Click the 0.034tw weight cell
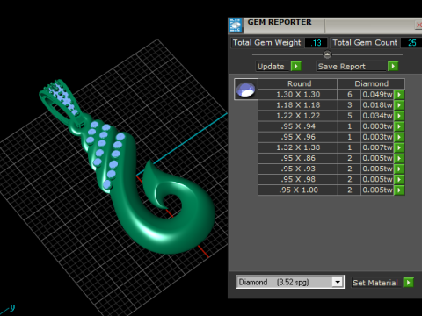 click(377, 116)
